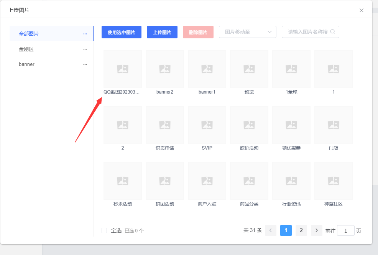Open more options for 金刚区 folder
The width and height of the screenshot is (378, 255).
click(85, 49)
